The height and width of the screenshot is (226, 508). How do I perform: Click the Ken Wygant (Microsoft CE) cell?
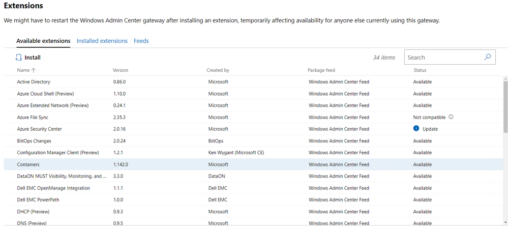pos(236,152)
